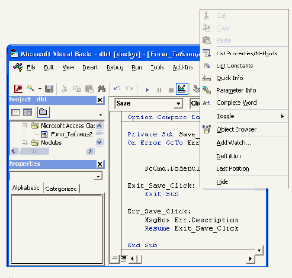
Task: Open the Properties object dropdown
Action: coord(98,176)
